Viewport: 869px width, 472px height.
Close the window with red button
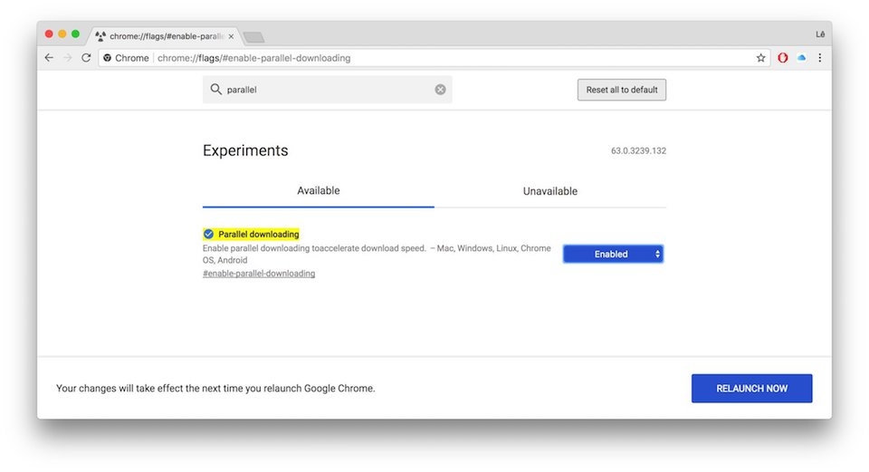[49, 34]
